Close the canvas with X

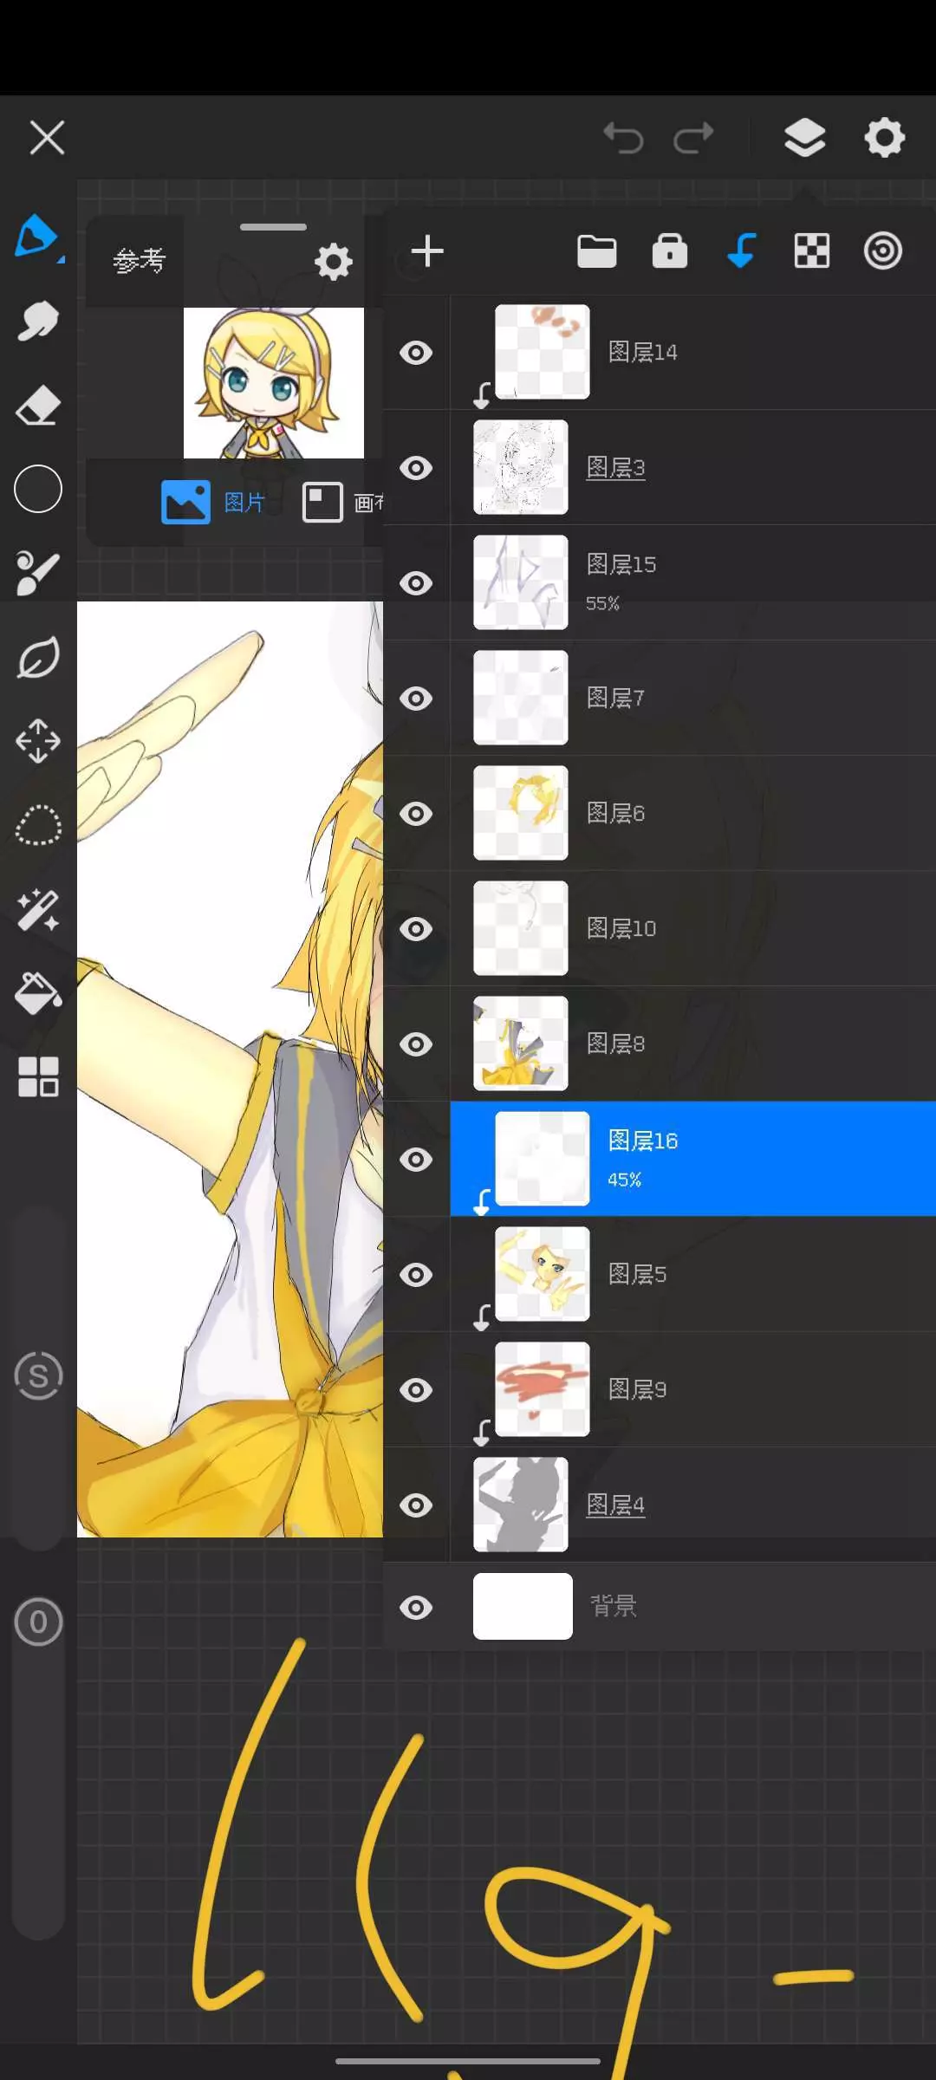click(47, 137)
